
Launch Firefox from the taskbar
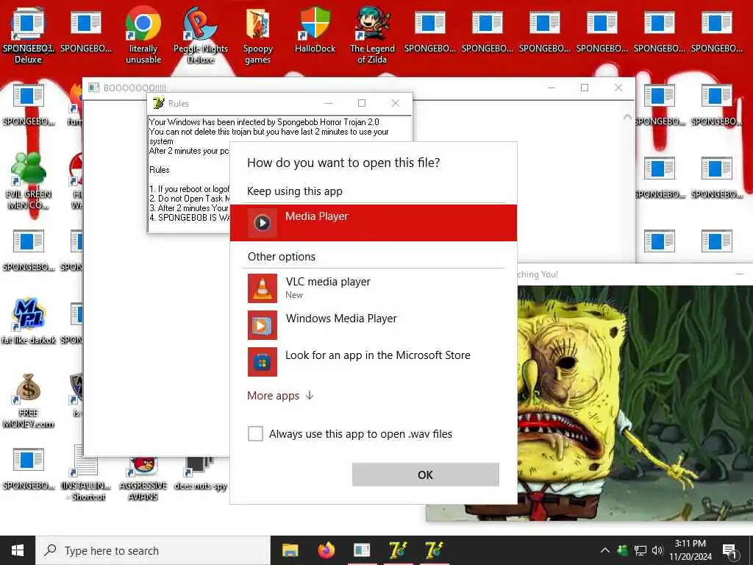coord(326,550)
